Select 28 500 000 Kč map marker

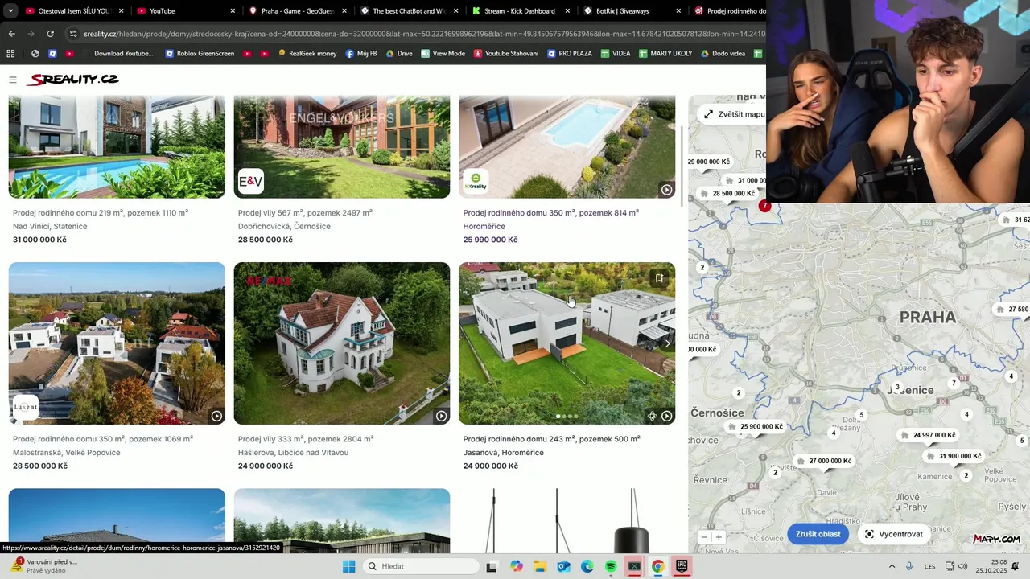click(727, 193)
